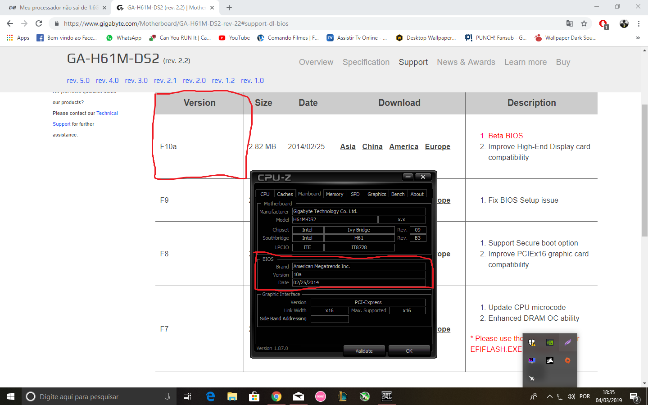Open Apps bookmarks shortcut

18,38
